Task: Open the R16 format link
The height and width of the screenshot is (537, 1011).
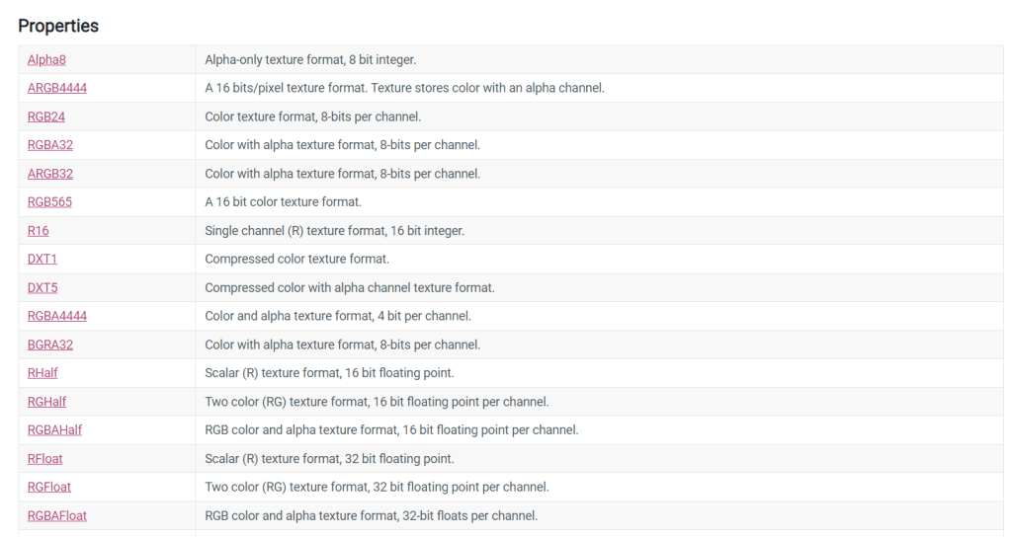Action: click(x=39, y=231)
